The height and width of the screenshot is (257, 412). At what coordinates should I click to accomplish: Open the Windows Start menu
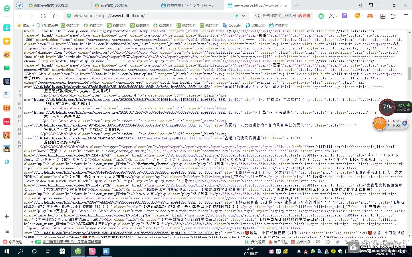(x=7, y=251)
